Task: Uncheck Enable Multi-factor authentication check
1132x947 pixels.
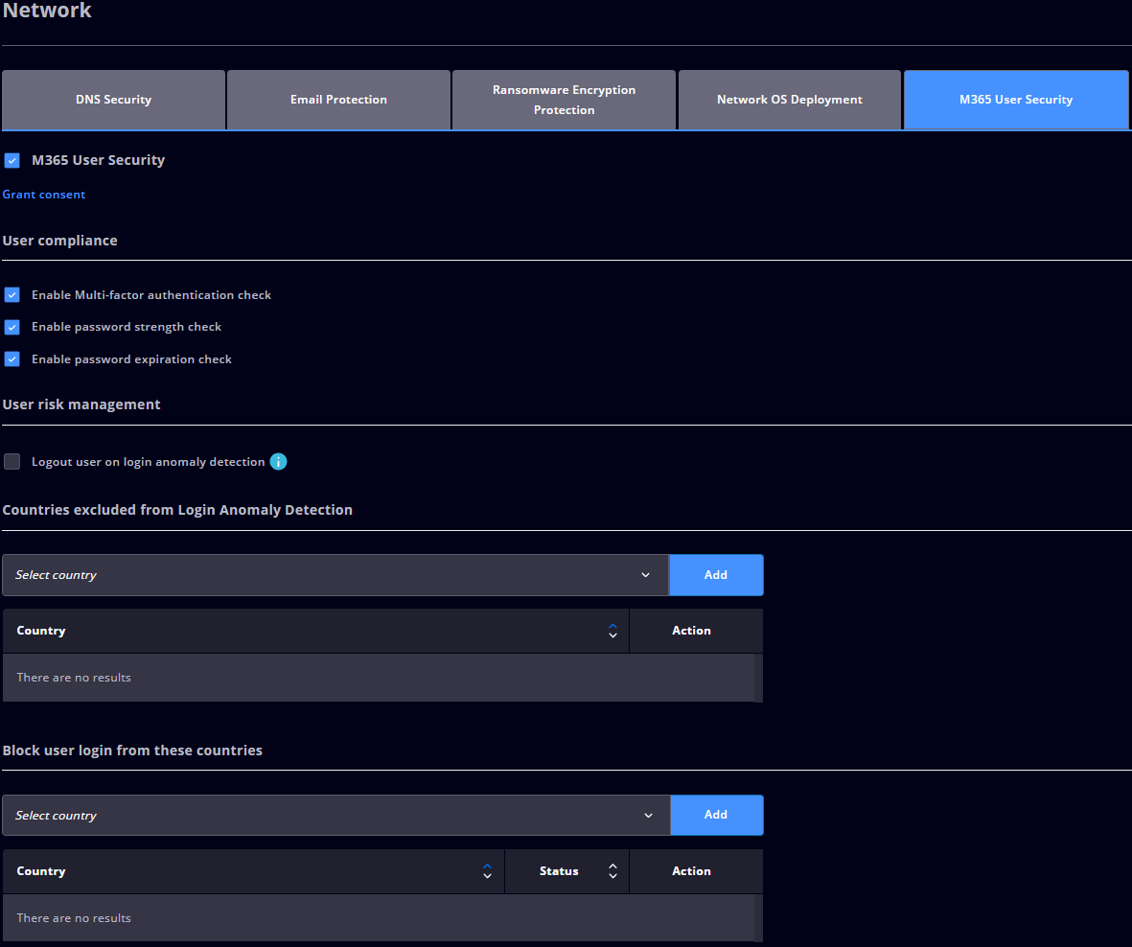Action: click(12, 294)
